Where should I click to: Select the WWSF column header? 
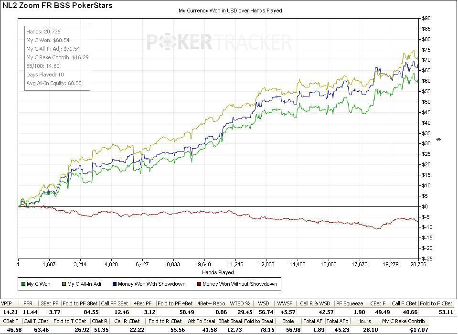pos(285,303)
